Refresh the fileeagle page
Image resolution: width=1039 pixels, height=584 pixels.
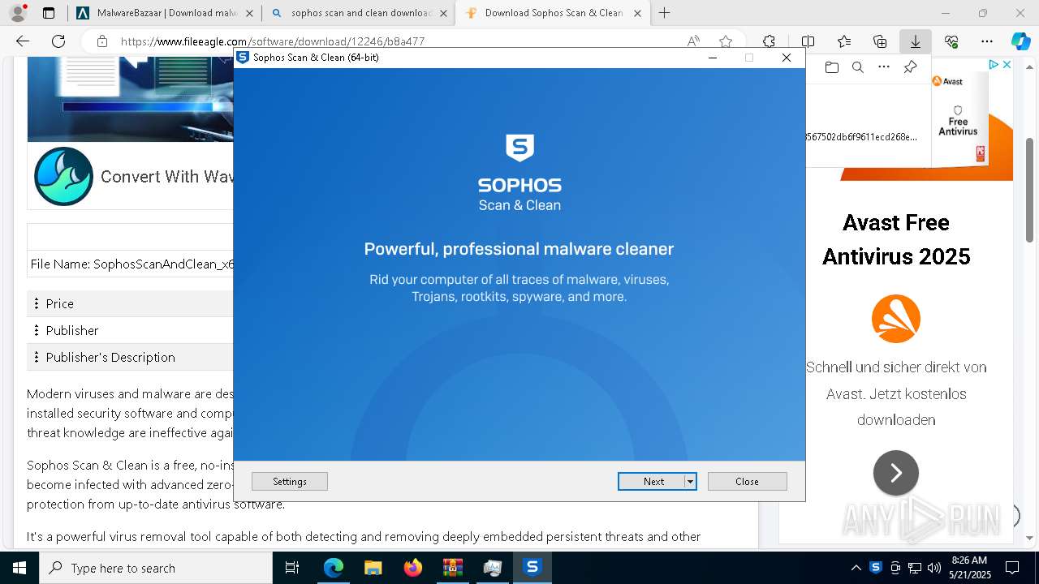(x=58, y=41)
